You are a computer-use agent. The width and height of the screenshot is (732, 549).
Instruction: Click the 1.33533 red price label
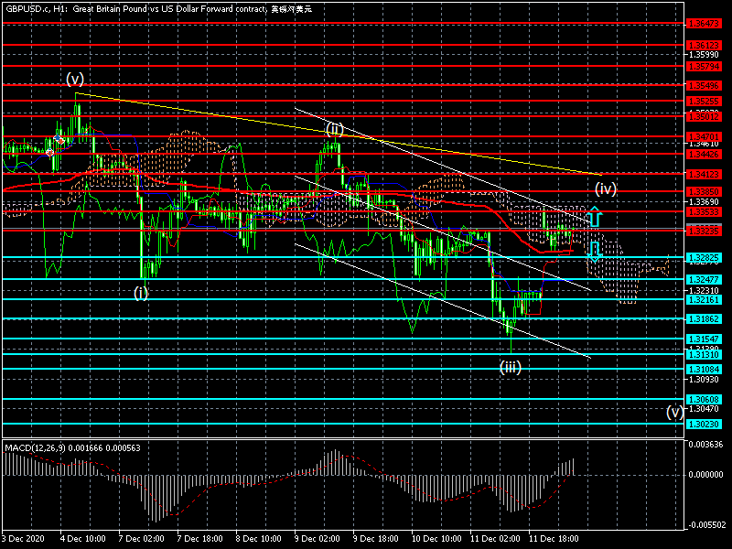(704, 212)
